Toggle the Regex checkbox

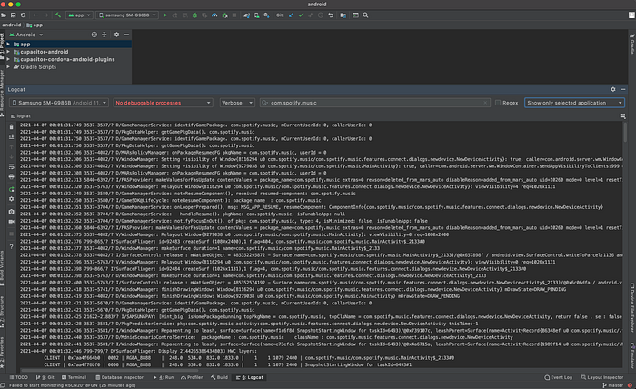498,103
